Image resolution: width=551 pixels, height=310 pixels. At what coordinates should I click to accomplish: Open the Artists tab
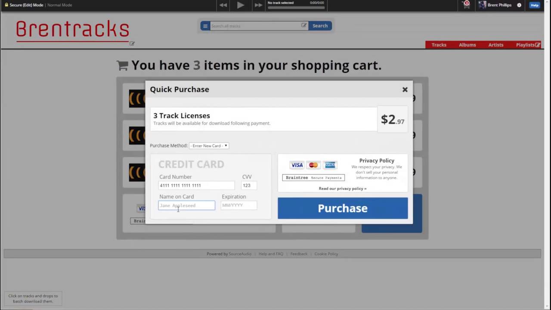point(495,45)
